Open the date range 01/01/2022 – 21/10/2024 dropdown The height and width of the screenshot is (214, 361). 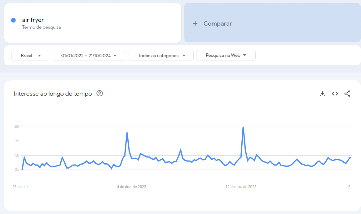click(89, 56)
